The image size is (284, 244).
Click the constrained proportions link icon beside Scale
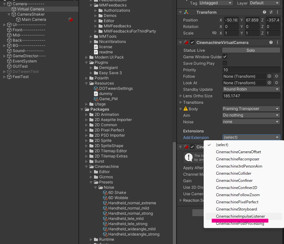[x=214, y=33]
